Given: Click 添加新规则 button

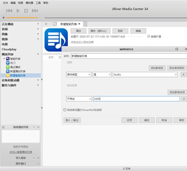Looking at the screenshot, I should [x=157, y=68].
